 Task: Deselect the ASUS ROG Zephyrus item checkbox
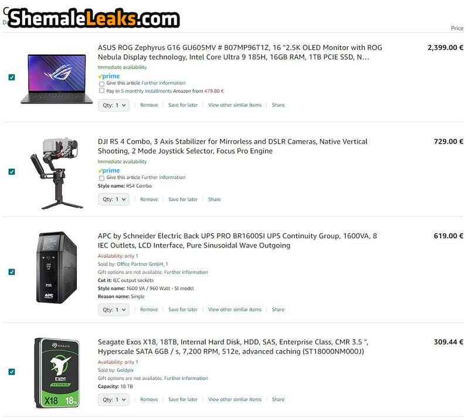click(x=12, y=77)
